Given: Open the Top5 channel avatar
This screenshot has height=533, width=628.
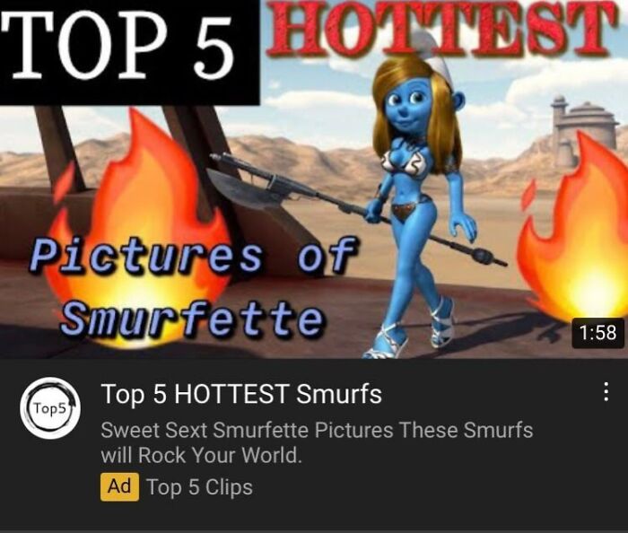Looking at the screenshot, I should [50, 408].
